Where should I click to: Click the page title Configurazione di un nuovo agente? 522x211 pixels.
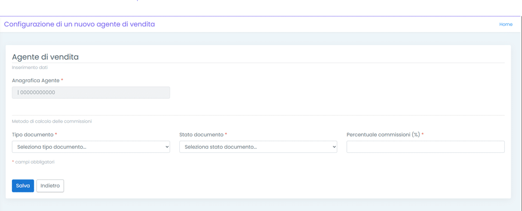tap(80, 24)
